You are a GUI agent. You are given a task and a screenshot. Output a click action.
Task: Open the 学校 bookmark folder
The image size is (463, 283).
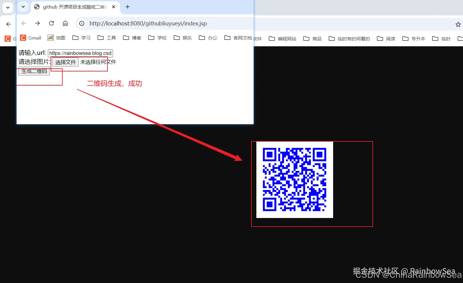(157, 38)
